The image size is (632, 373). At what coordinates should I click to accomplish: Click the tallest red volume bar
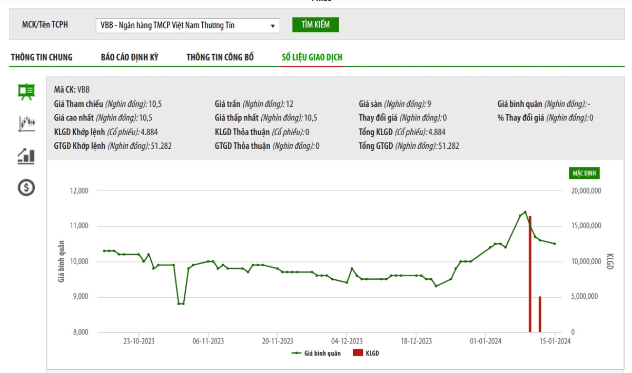pyautogui.click(x=530, y=274)
